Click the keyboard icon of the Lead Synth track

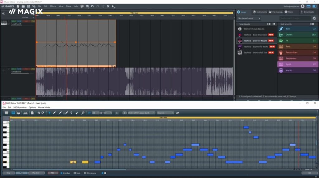(4, 23)
